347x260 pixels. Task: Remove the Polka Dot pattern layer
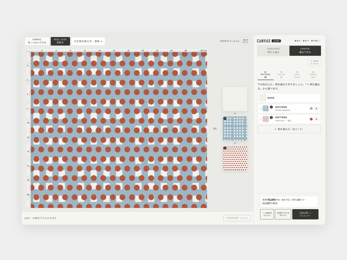[316, 119]
